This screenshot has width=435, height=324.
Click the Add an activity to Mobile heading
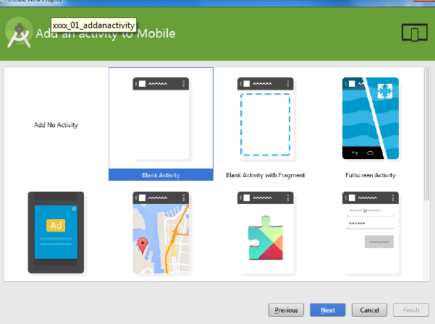point(106,33)
